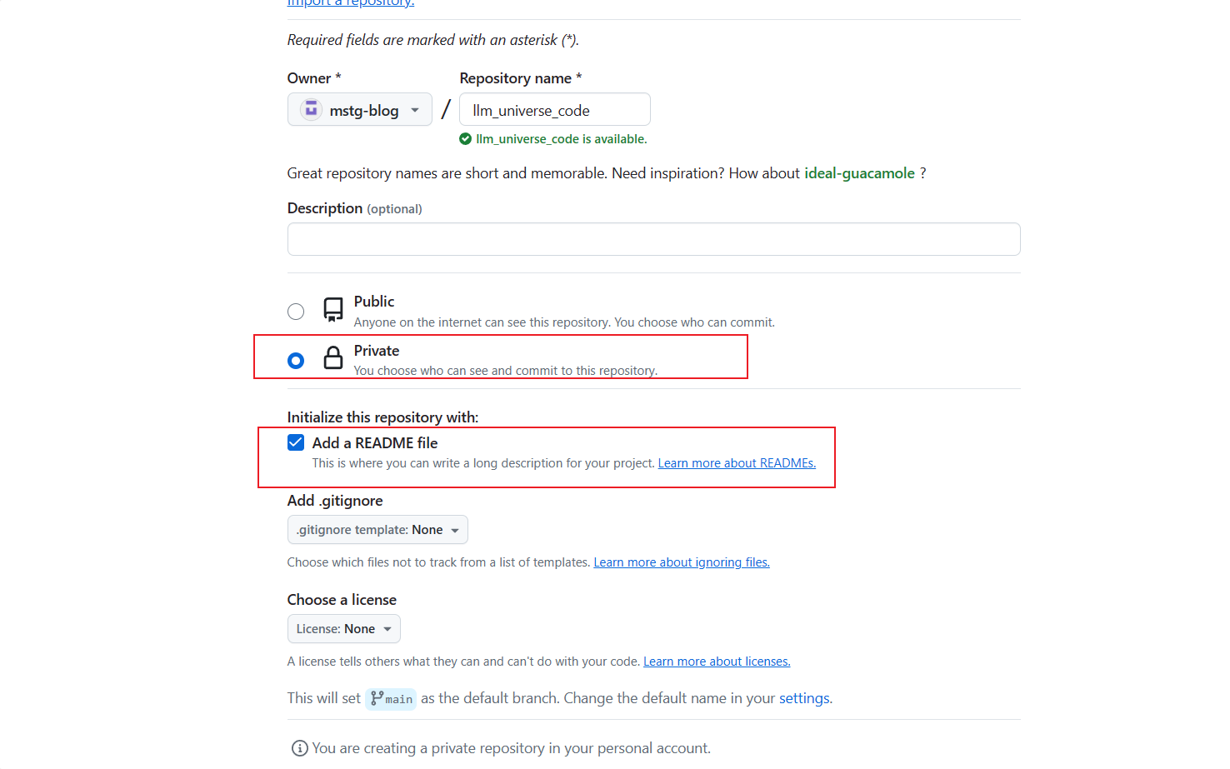Use the ideal-guacamole name suggestion
This screenshot has height=769, width=1230.
859,173
